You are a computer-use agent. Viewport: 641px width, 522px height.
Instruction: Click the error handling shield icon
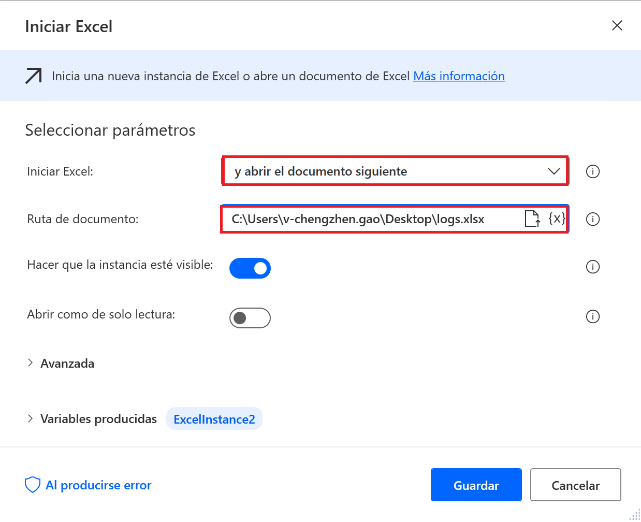tap(32, 484)
